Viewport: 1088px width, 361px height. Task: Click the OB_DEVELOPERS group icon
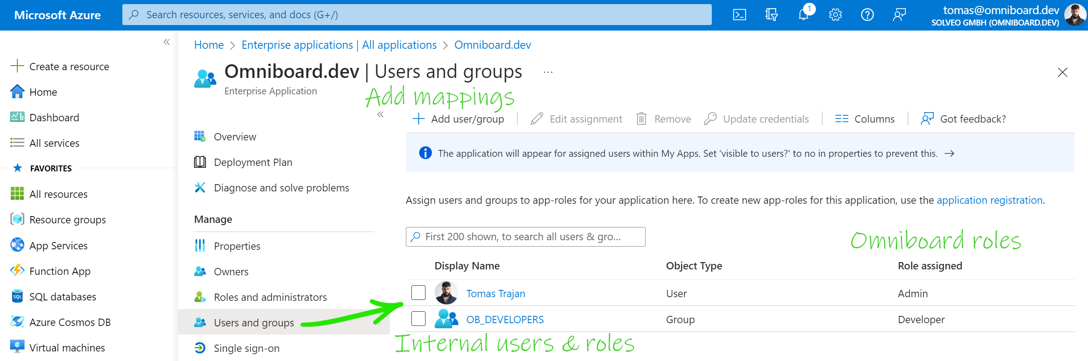click(x=446, y=319)
